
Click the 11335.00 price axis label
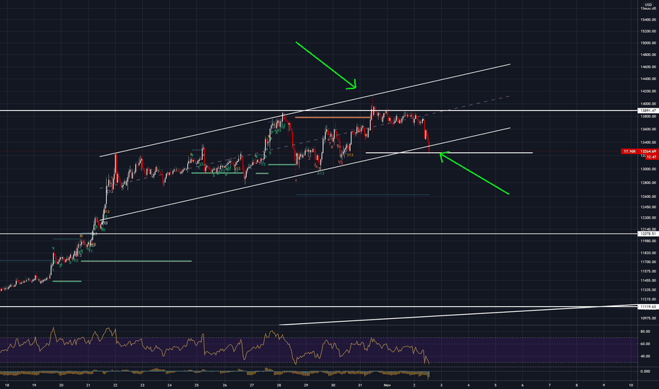[x=648, y=290]
